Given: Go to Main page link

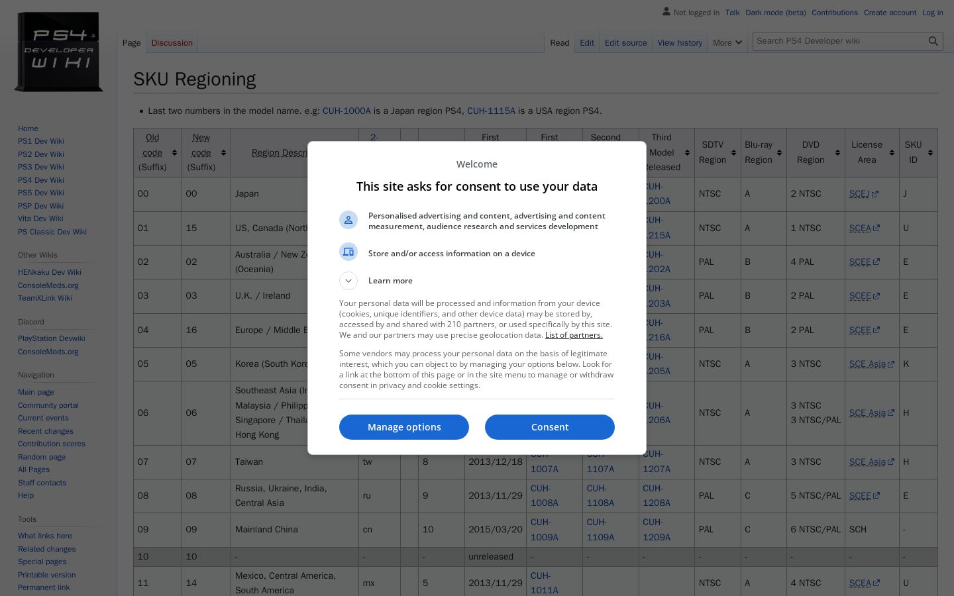Looking at the screenshot, I should [36, 392].
